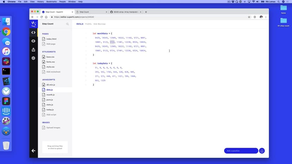Click the search magnifier beside Step Count
This screenshot has width=292, height=164.
click(x=67, y=24)
